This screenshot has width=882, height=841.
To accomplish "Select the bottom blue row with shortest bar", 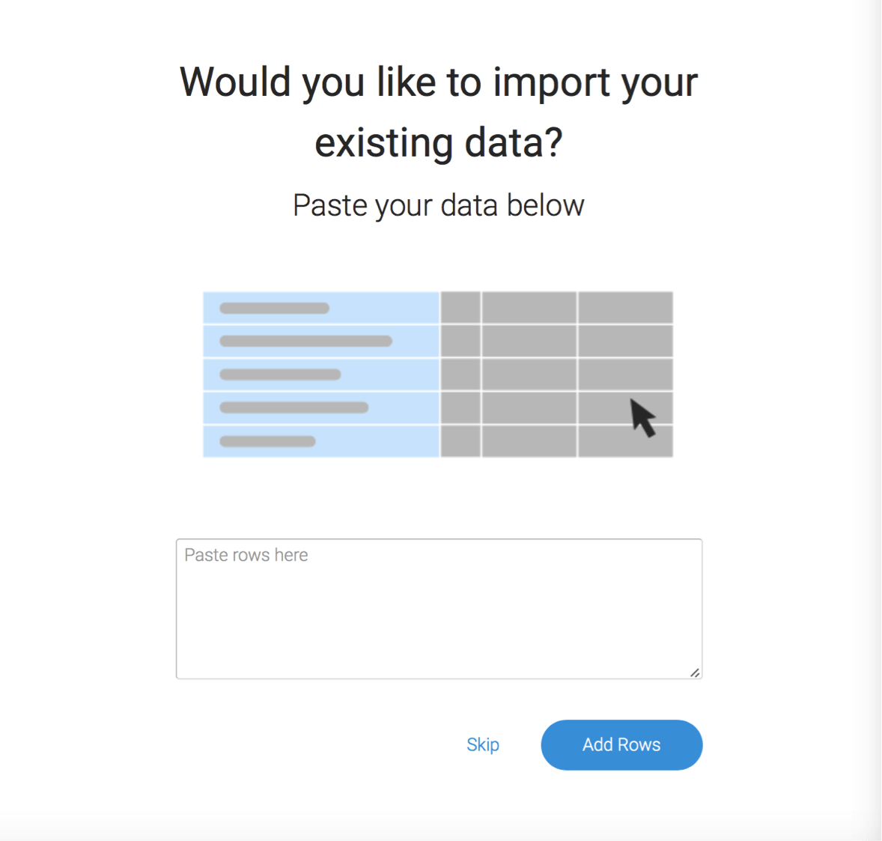I will coord(321,441).
